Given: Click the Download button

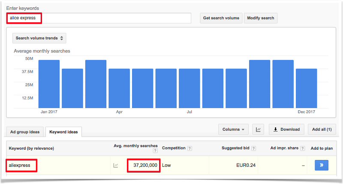Looking at the screenshot, I should [286, 129].
